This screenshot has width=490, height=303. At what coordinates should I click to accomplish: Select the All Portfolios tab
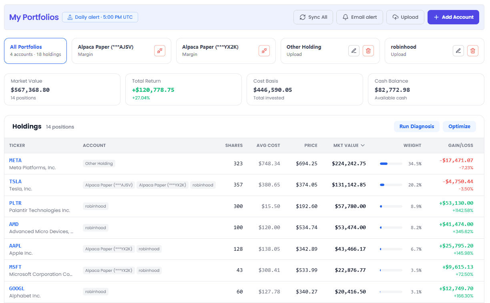[x=35, y=51]
